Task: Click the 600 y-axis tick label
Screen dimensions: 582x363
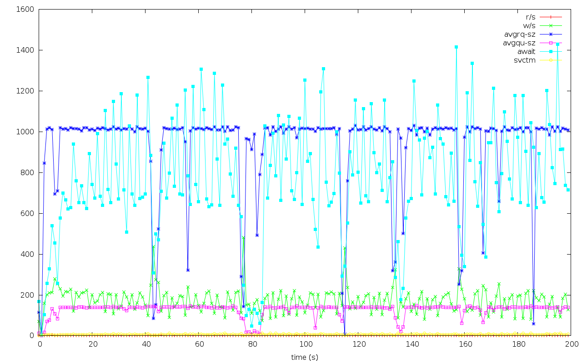Action: (x=27, y=213)
